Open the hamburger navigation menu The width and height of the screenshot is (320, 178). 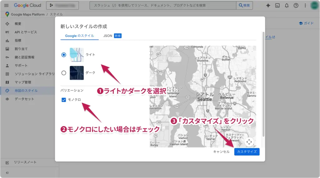(6, 6)
